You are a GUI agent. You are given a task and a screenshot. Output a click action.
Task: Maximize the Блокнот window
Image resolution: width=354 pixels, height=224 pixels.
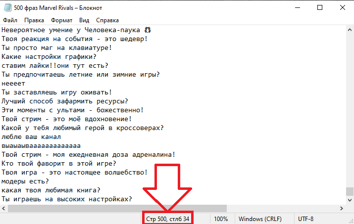coord(320,8)
